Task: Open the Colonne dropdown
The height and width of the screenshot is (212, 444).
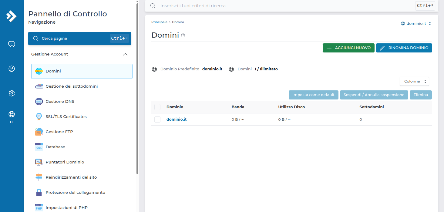Action: [414, 81]
